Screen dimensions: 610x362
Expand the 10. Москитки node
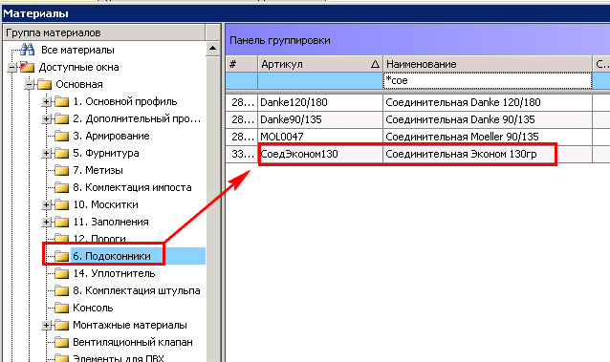pyautogui.click(x=46, y=205)
